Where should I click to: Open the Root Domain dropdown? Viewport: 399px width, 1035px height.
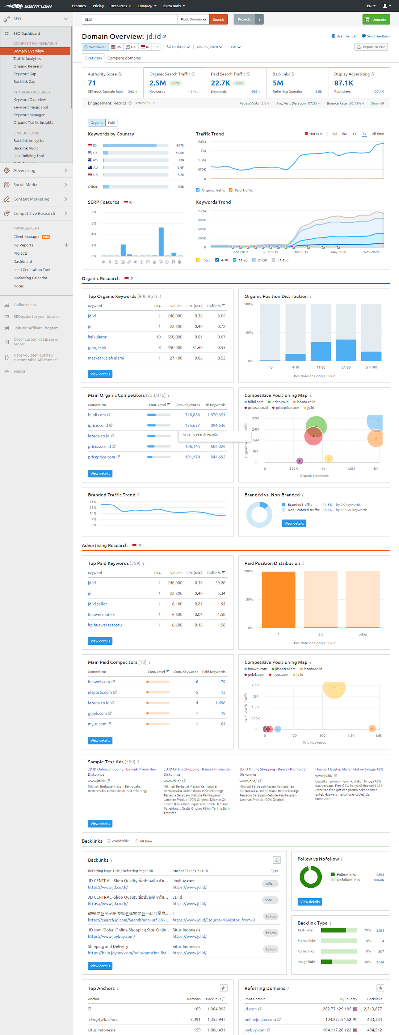pos(193,19)
